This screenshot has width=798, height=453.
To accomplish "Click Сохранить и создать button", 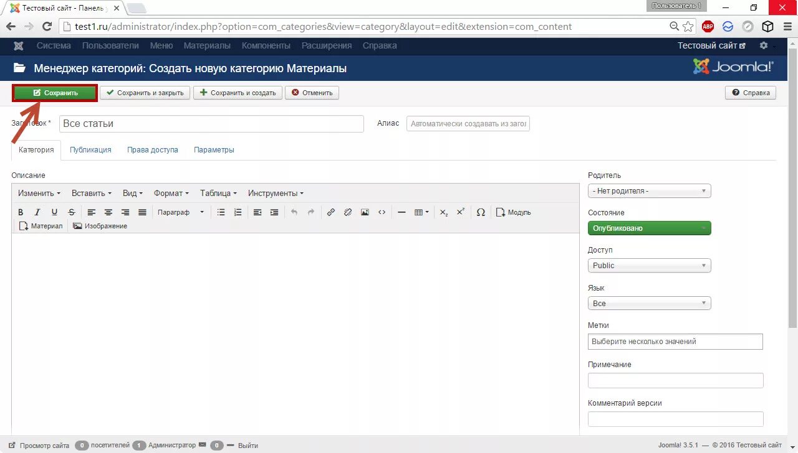I will [x=238, y=93].
